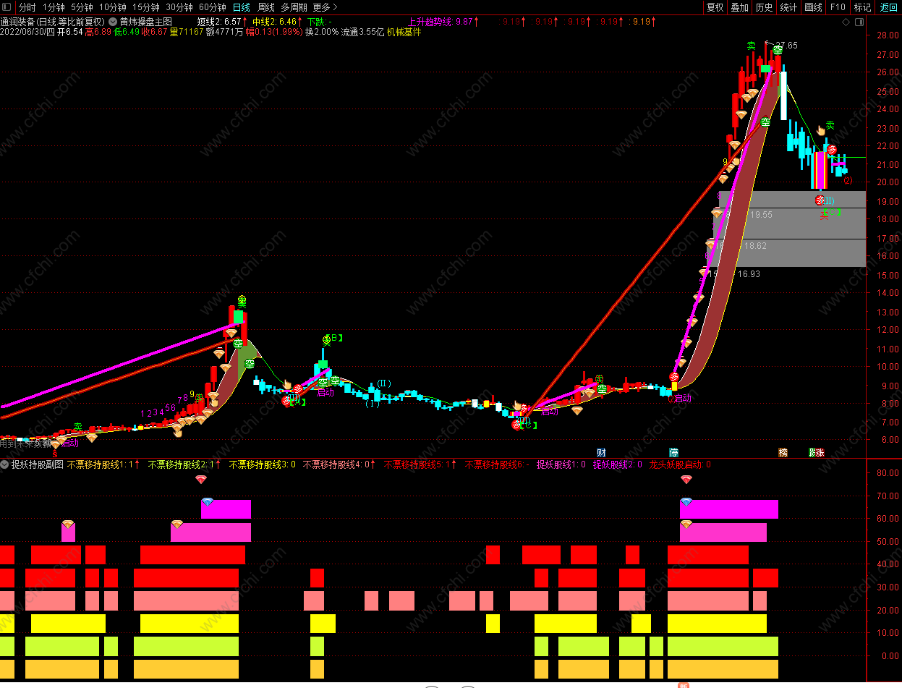This screenshot has height=688, width=902.
Task: Click 不票移持股线5 label in sub-chart header
Action: (416, 464)
